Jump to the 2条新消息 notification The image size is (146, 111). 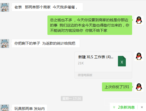click(x=126, y=107)
